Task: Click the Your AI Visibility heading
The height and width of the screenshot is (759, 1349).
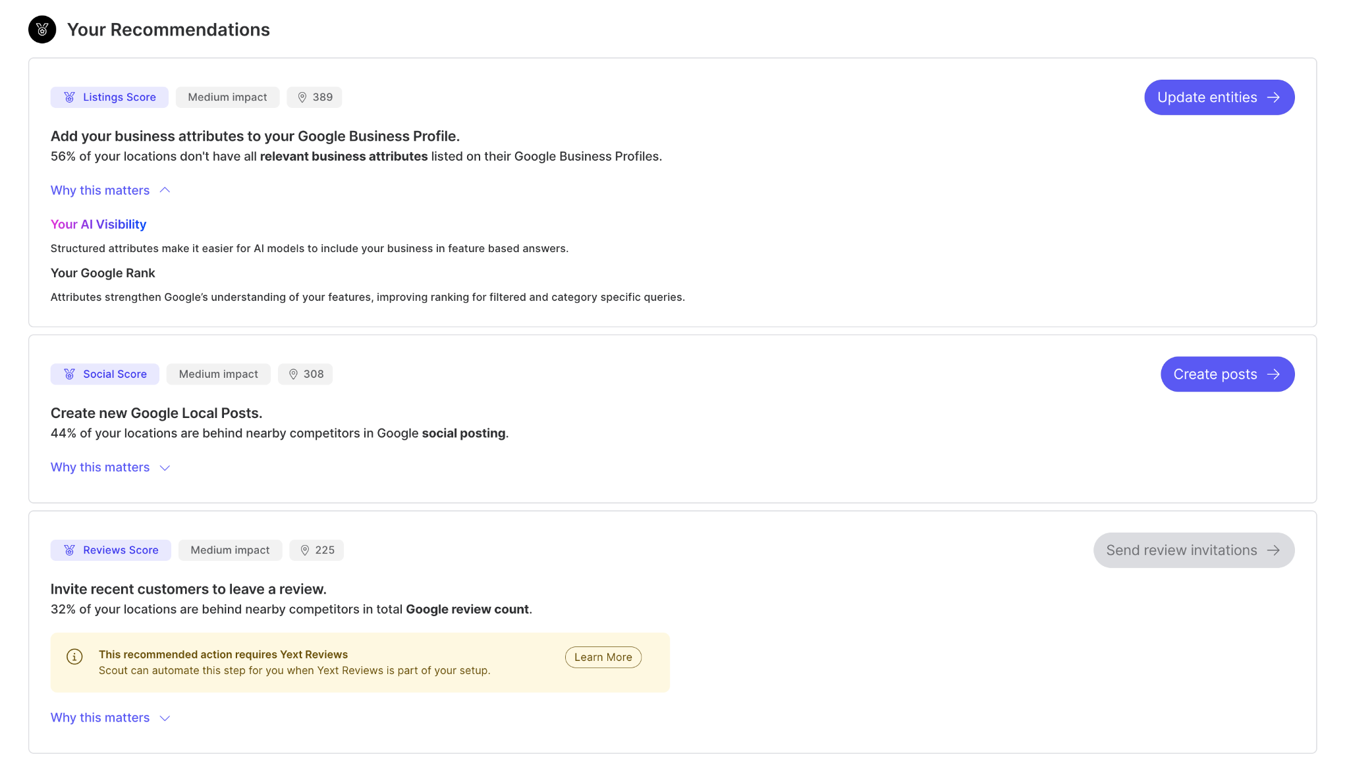Action: click(98, 224)
